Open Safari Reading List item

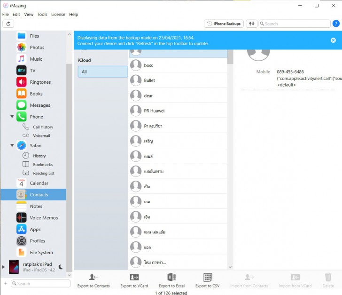click(x=44, y=173)
